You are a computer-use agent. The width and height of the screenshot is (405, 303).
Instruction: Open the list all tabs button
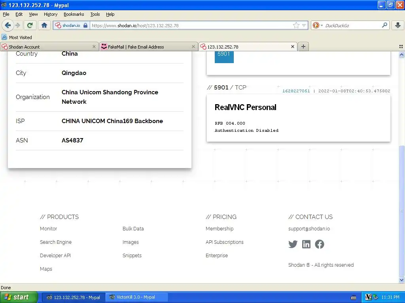click(401, 47)
